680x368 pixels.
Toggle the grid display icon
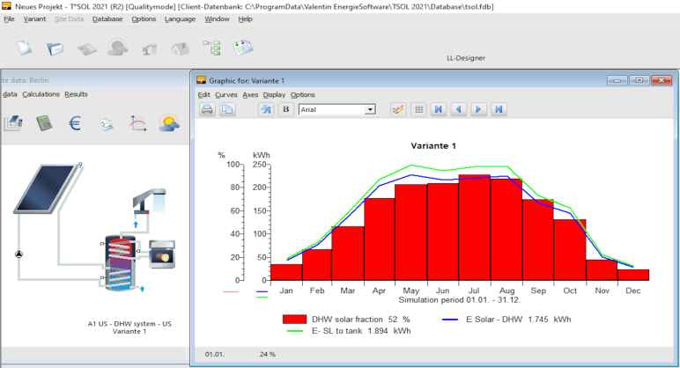(x=418, y=110)
